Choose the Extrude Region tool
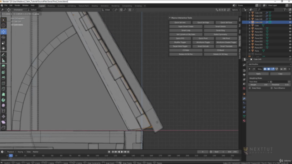292x164 pixels. pos(3,67)
